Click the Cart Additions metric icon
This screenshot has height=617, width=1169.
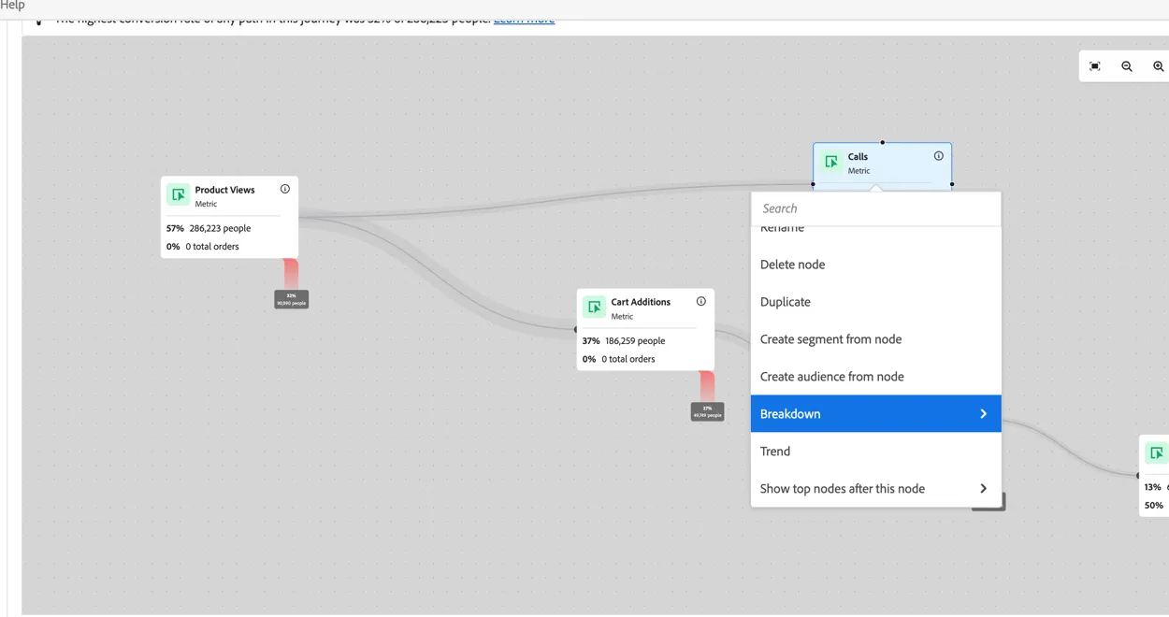point(594,308)
